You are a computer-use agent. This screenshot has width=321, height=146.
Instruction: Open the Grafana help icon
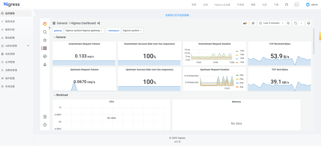point(45,125)
